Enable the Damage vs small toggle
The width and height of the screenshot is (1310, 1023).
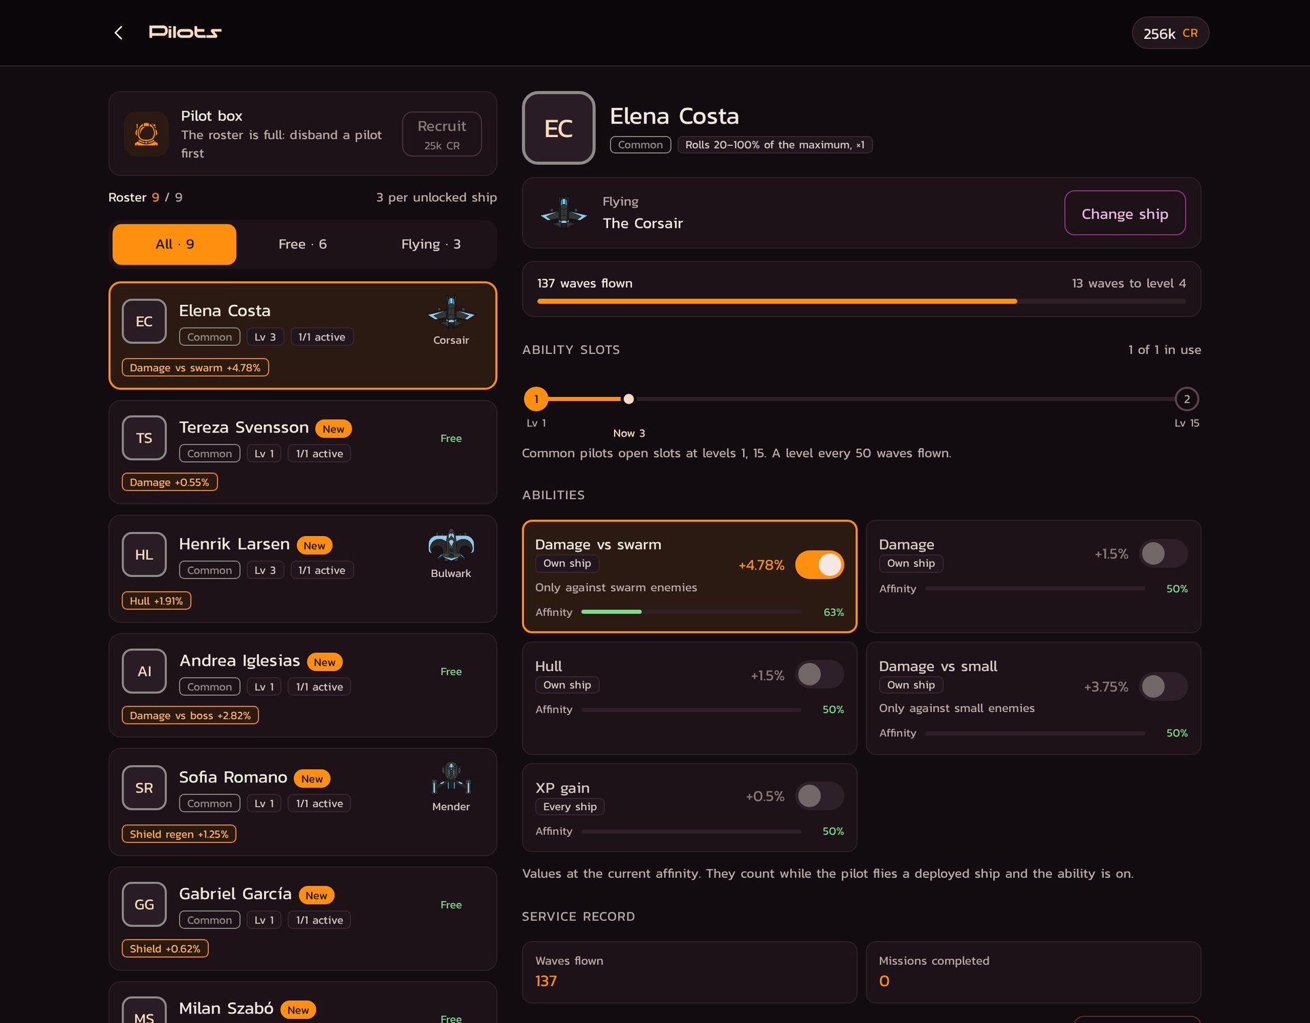pos(1163,686)
